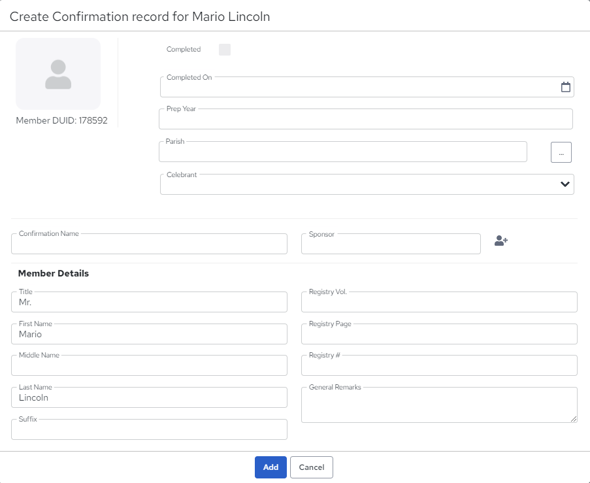Focus the Registry Page field
The width and height of the screenshot is (590, 483).
coord(439,334)
